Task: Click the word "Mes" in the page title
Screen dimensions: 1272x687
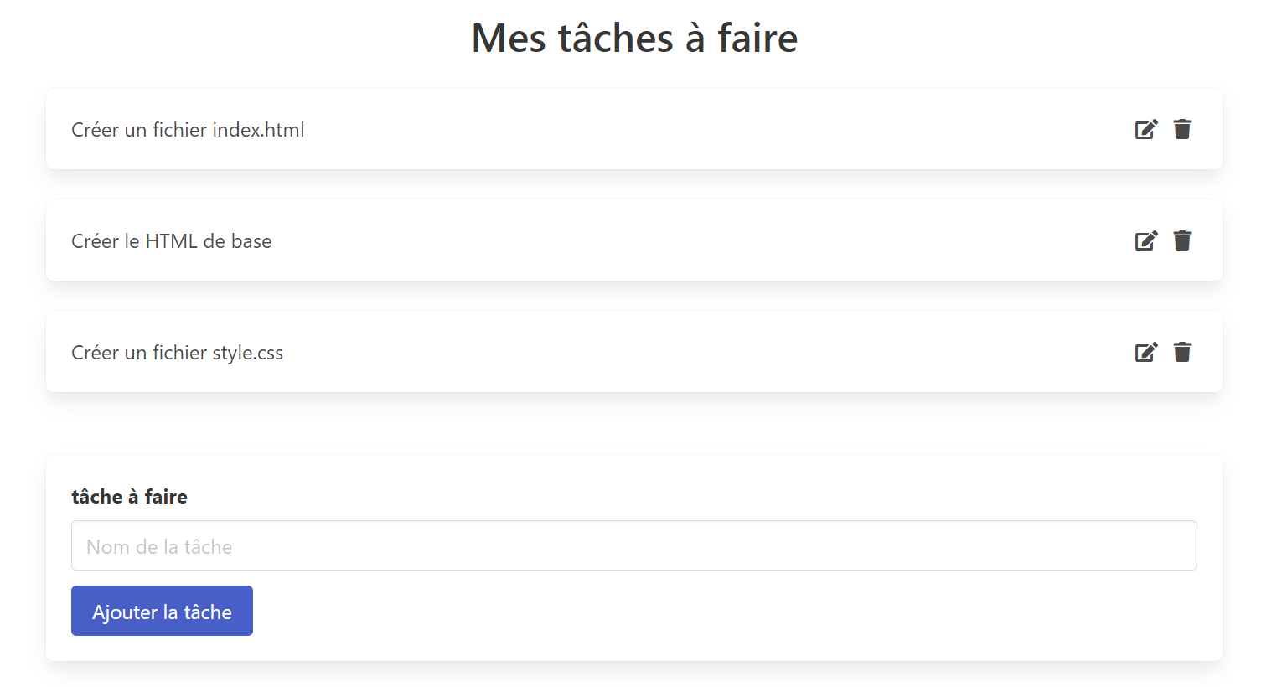Action: 509,38
